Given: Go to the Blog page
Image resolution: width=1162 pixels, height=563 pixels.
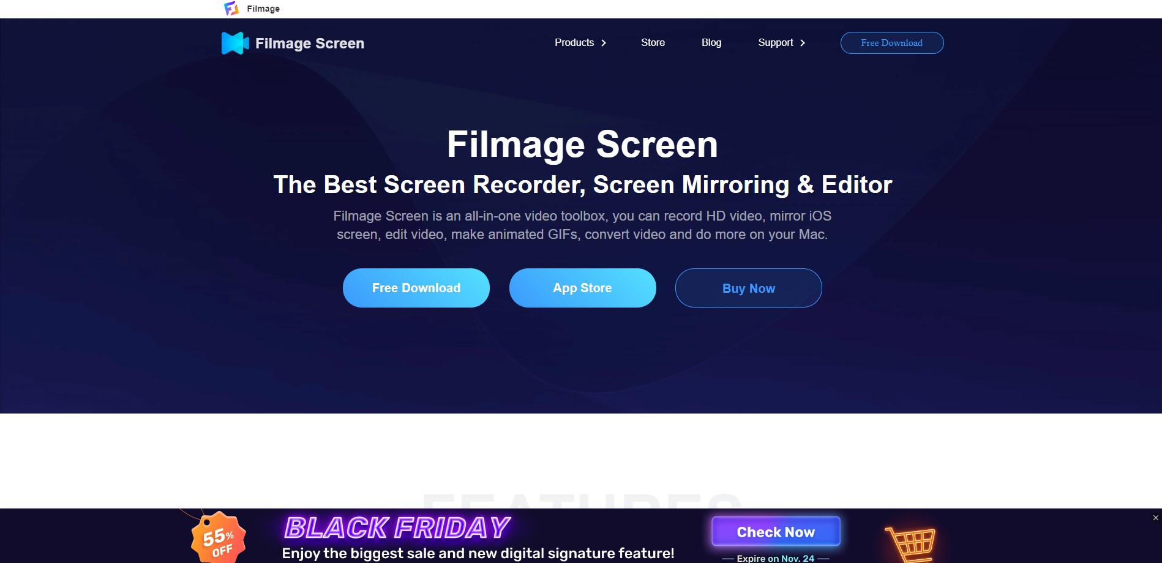Looking at the screenshot, I should pyautogui.click(x=711, y=42).
